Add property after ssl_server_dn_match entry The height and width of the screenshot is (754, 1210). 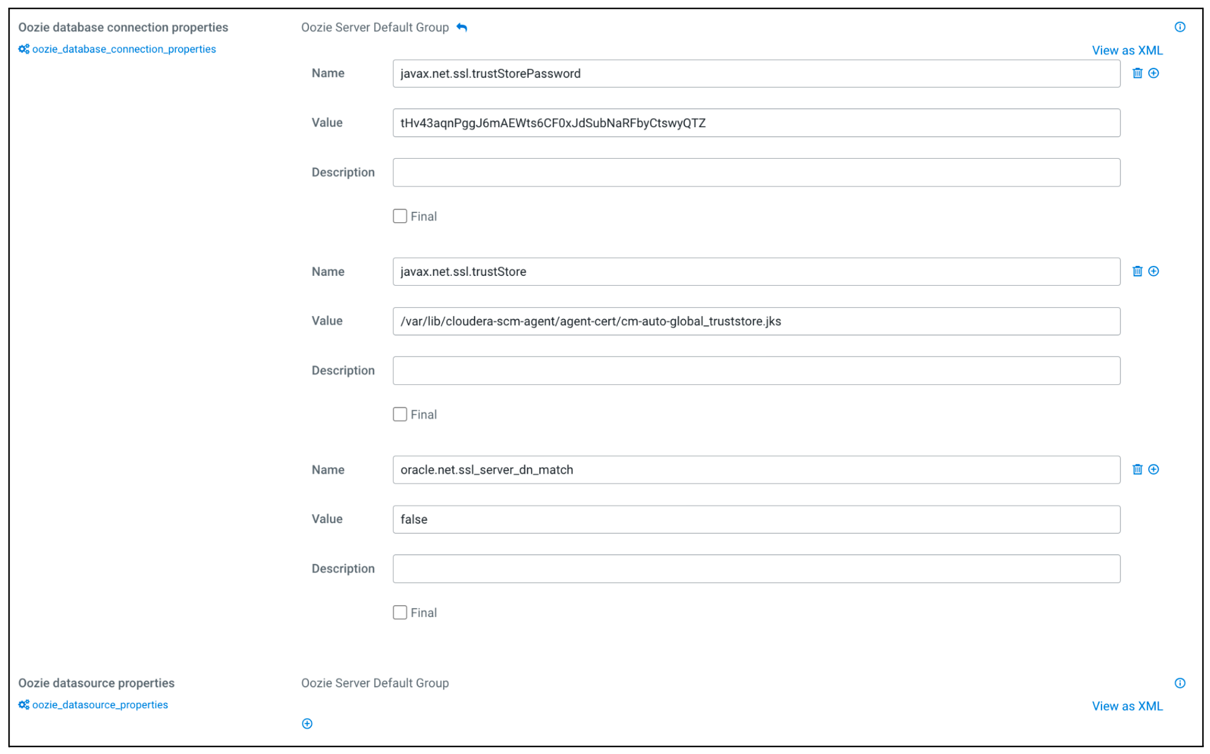tap(1154, 469)
